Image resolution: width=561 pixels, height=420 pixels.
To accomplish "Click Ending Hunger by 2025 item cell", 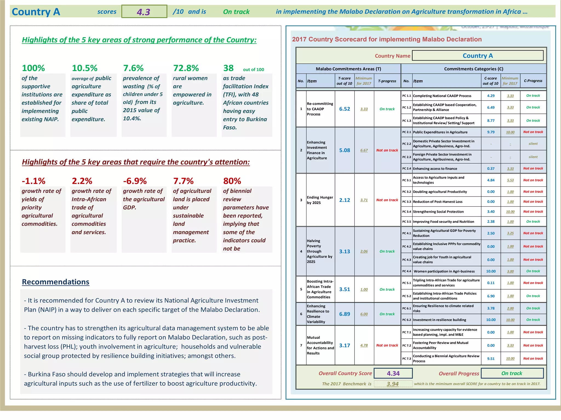I will (x=320, y=200).
